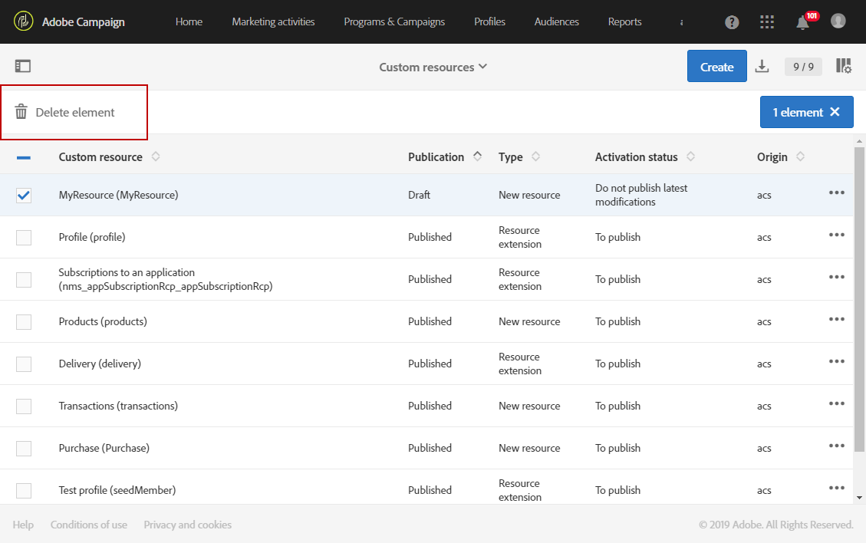The image size is (866, 543).
Task: Open the Help question mark icon
Action: click(x=733, y=22)
